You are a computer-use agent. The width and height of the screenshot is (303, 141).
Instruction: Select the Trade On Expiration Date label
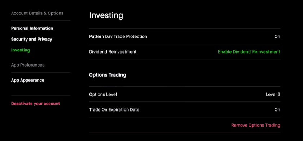point(114,110)
